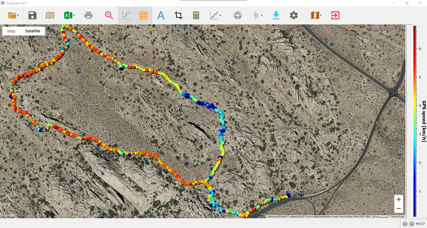
Task: Switch to the Map view tab
Action: pos(11,31)
